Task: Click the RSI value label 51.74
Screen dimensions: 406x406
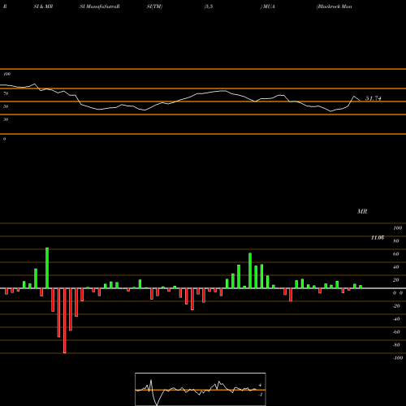Action: click(x=374, y=98)
